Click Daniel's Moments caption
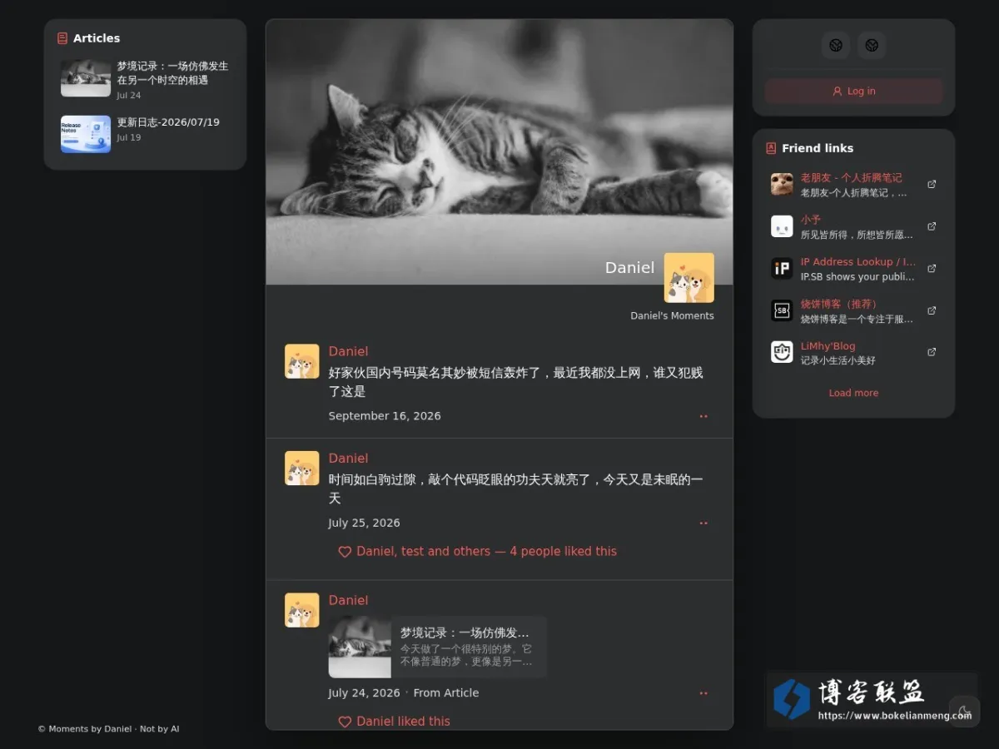Image resolution: width=999 pixels, height=749 pixels. 672,316
